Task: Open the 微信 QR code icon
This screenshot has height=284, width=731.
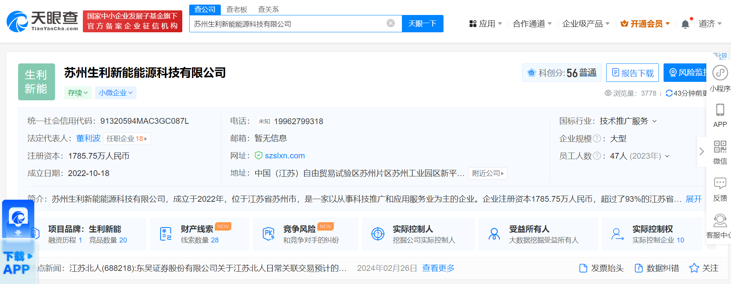Action: point(719,147)
